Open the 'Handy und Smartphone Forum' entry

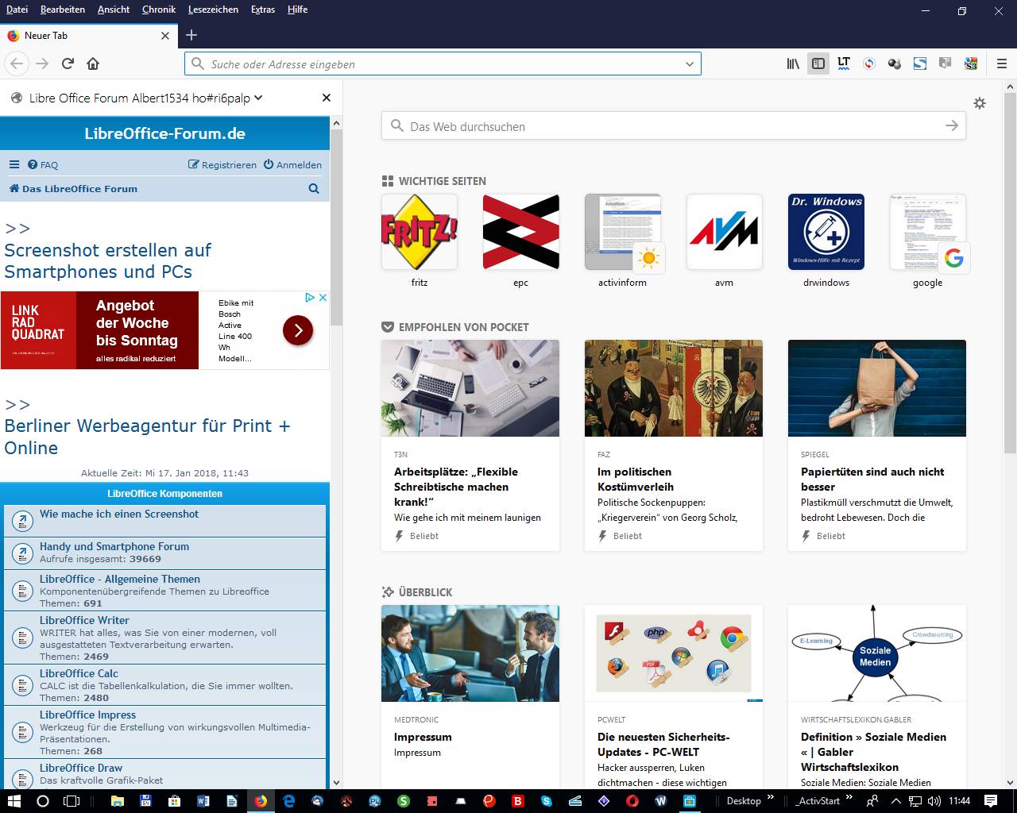tap(114, 546)
